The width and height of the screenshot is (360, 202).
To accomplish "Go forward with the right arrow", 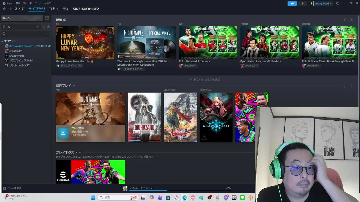I will pyautogui.click(x=10, y=9).
